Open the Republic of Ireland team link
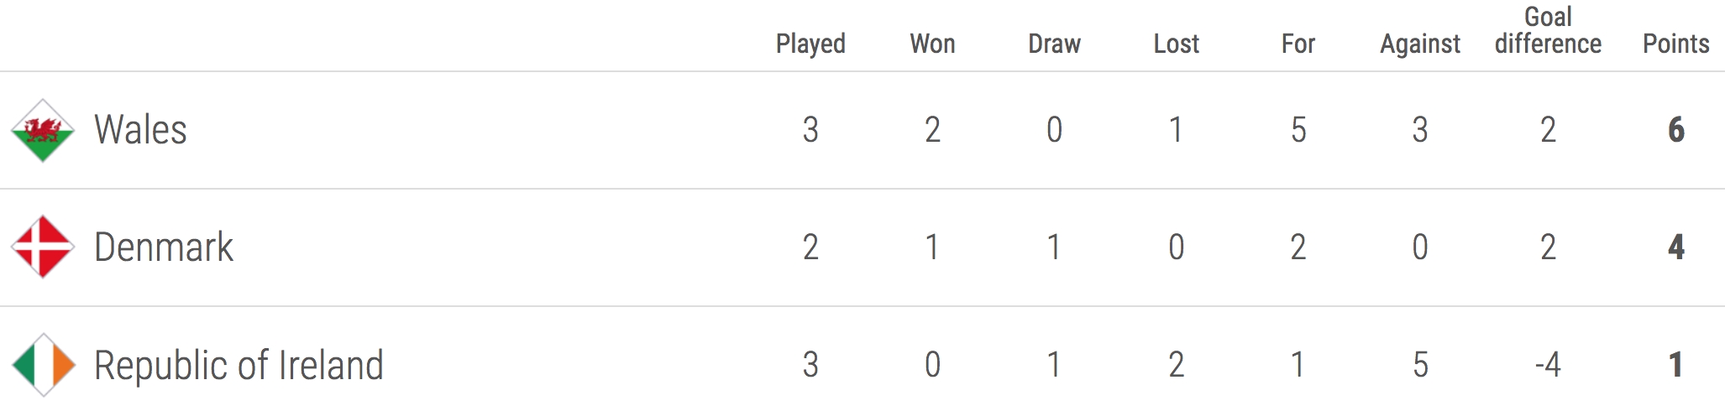The width and height of the screenshot is (1725, 406). click(x=239, y=365)
